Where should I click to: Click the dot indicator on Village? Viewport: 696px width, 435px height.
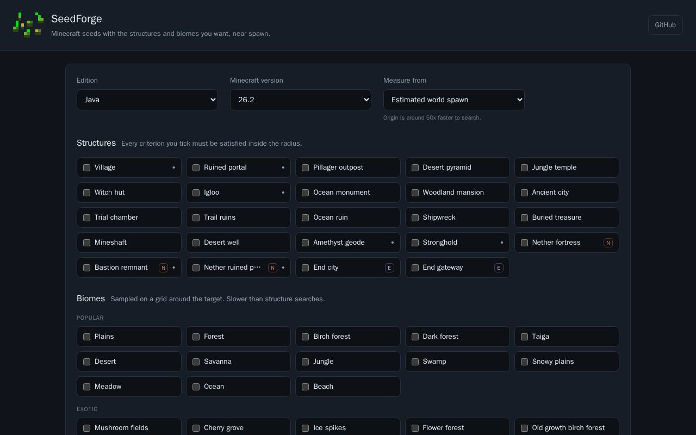173,167
